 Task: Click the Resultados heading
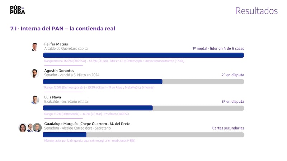[257, 11]
